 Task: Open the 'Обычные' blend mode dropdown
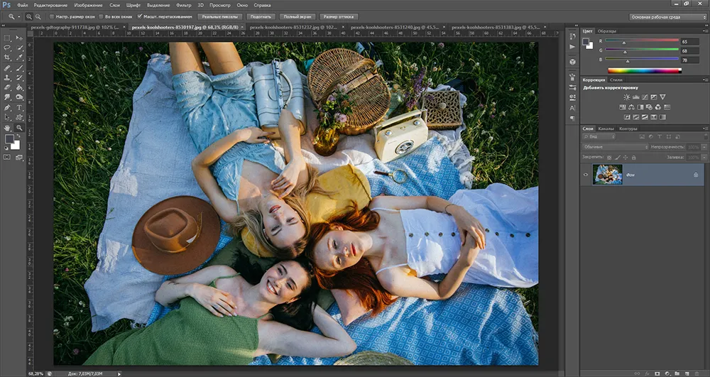(615, 147)
